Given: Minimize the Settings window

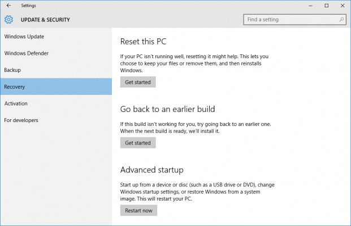Looking at the screenshot, I should pos(311,6).
